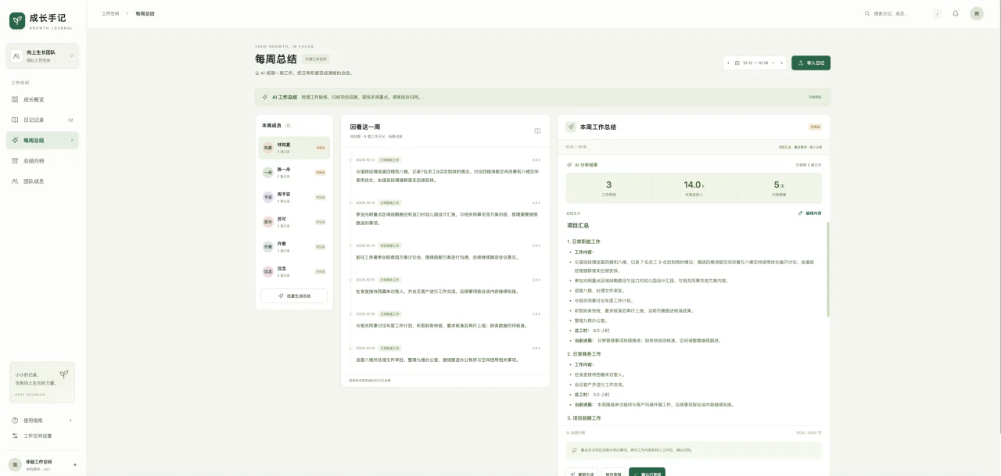Focus the top search diary field
This screenshot has width=1001, height=476.
click(902, 13)
